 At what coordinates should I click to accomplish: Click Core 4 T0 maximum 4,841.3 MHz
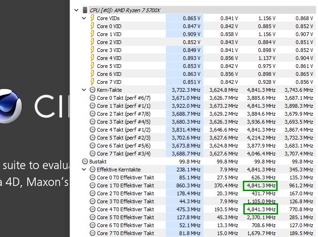[260, 209]
